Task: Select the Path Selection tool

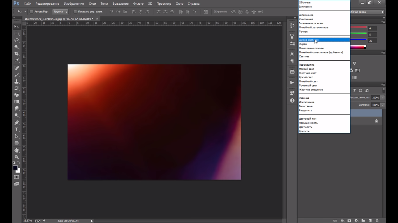Action: tap(17, 136)
